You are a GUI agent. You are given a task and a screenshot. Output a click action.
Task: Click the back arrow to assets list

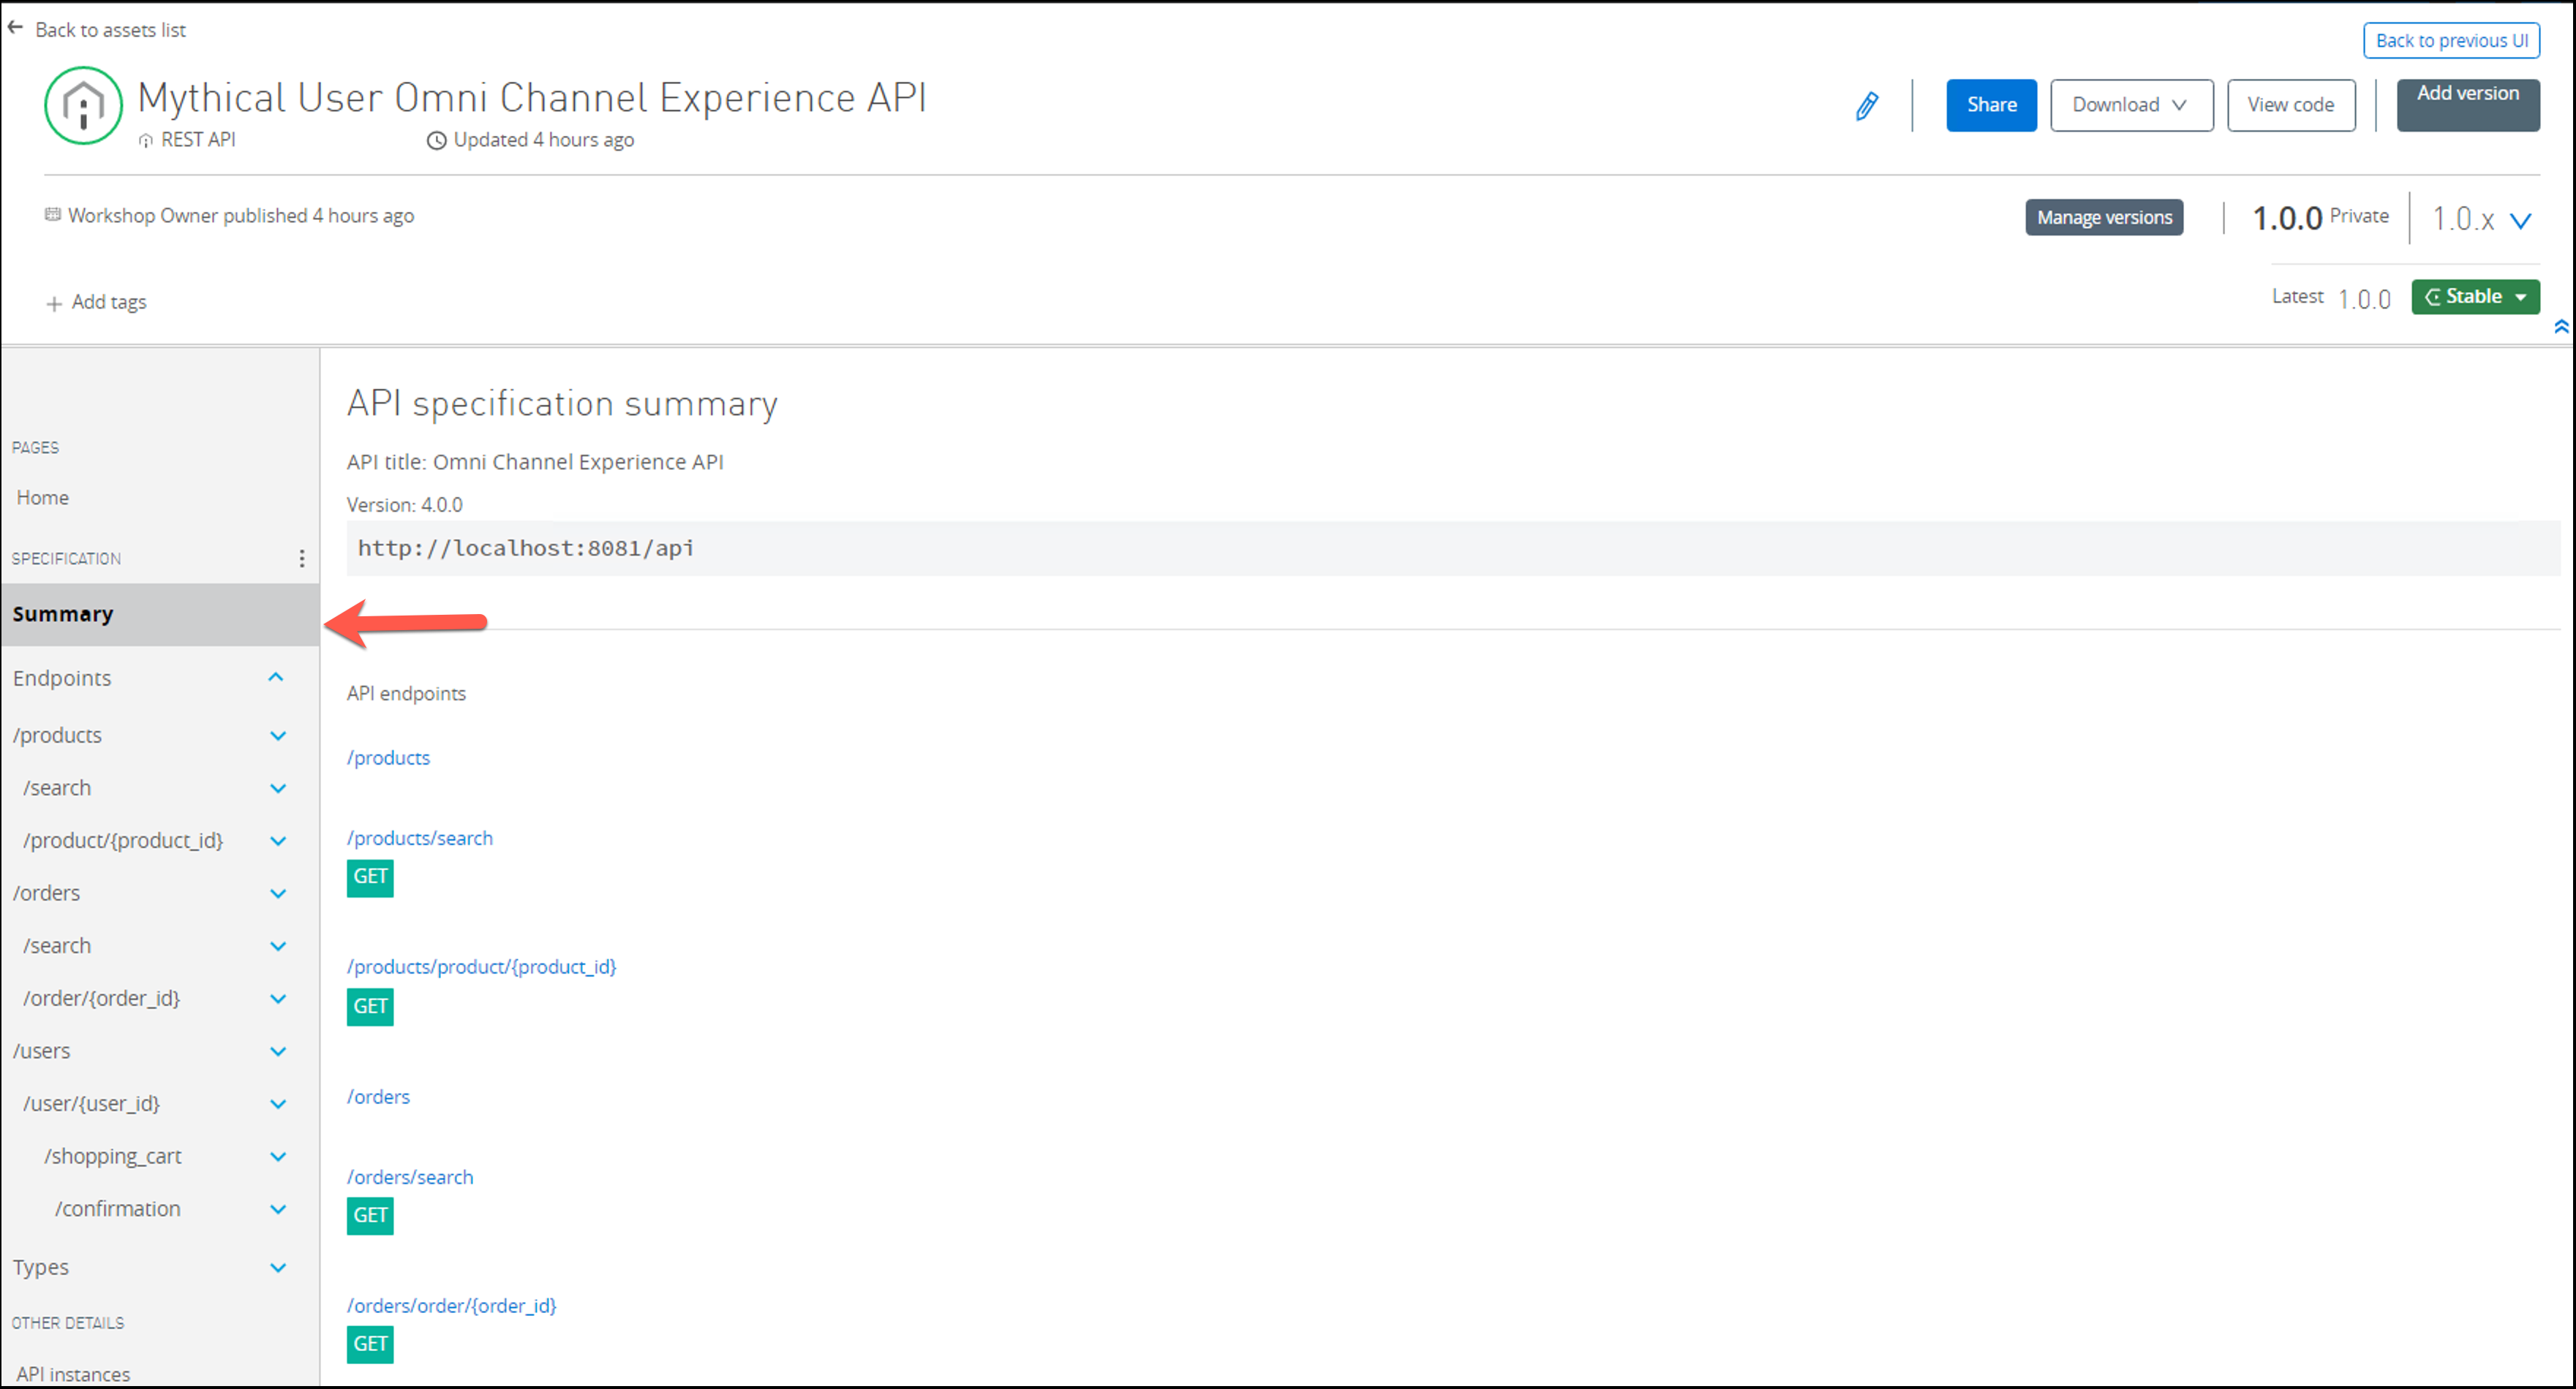[x=15, y=28]
